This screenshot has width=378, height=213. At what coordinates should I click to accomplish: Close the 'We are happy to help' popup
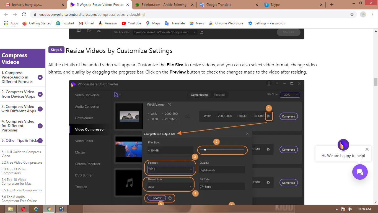[367, 149]
